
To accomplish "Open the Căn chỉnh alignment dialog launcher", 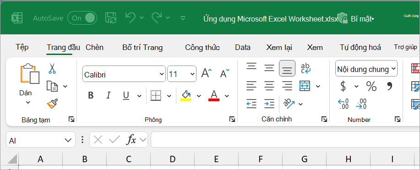I will [x=324, y=119].
